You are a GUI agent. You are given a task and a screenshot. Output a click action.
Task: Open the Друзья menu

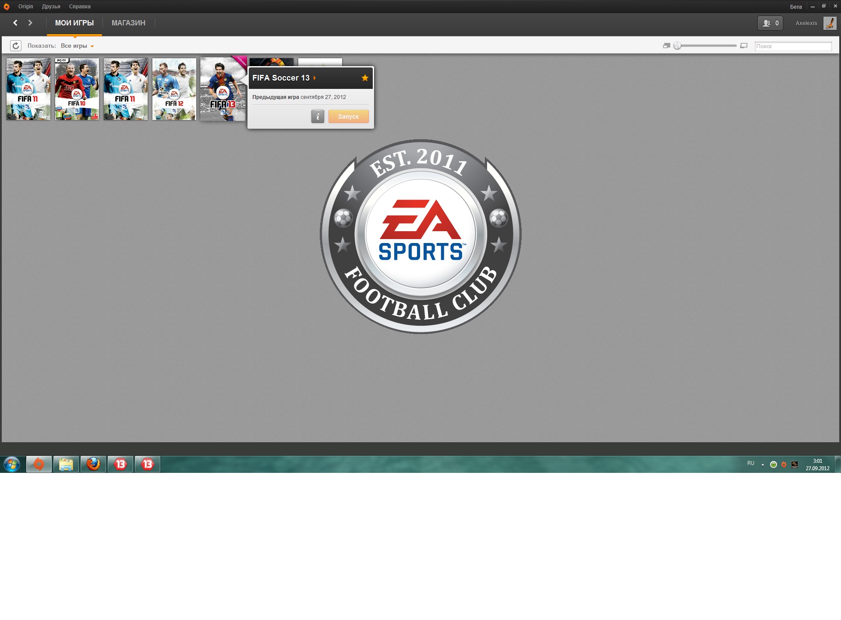(51, 7)
